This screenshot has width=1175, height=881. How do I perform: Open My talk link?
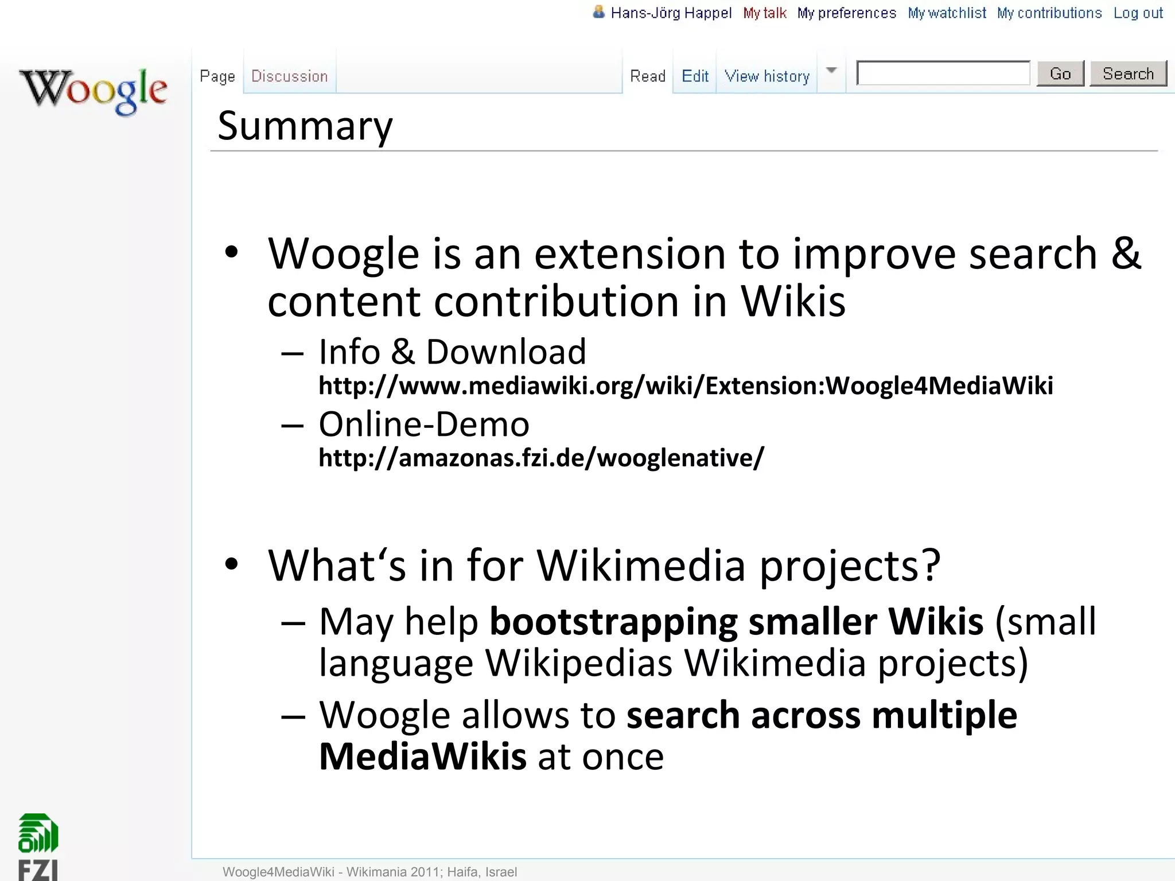tap(764, 13)
